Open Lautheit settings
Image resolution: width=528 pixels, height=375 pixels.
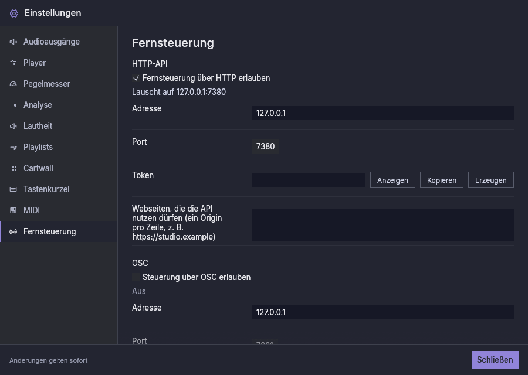click(59, 126)
